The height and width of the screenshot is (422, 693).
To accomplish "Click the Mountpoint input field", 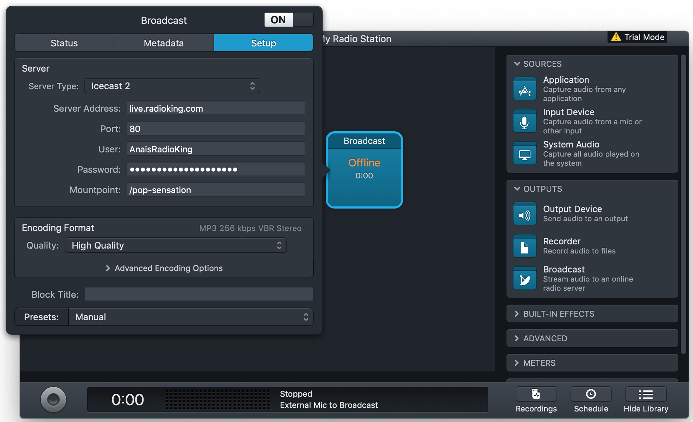I will 216,190.
